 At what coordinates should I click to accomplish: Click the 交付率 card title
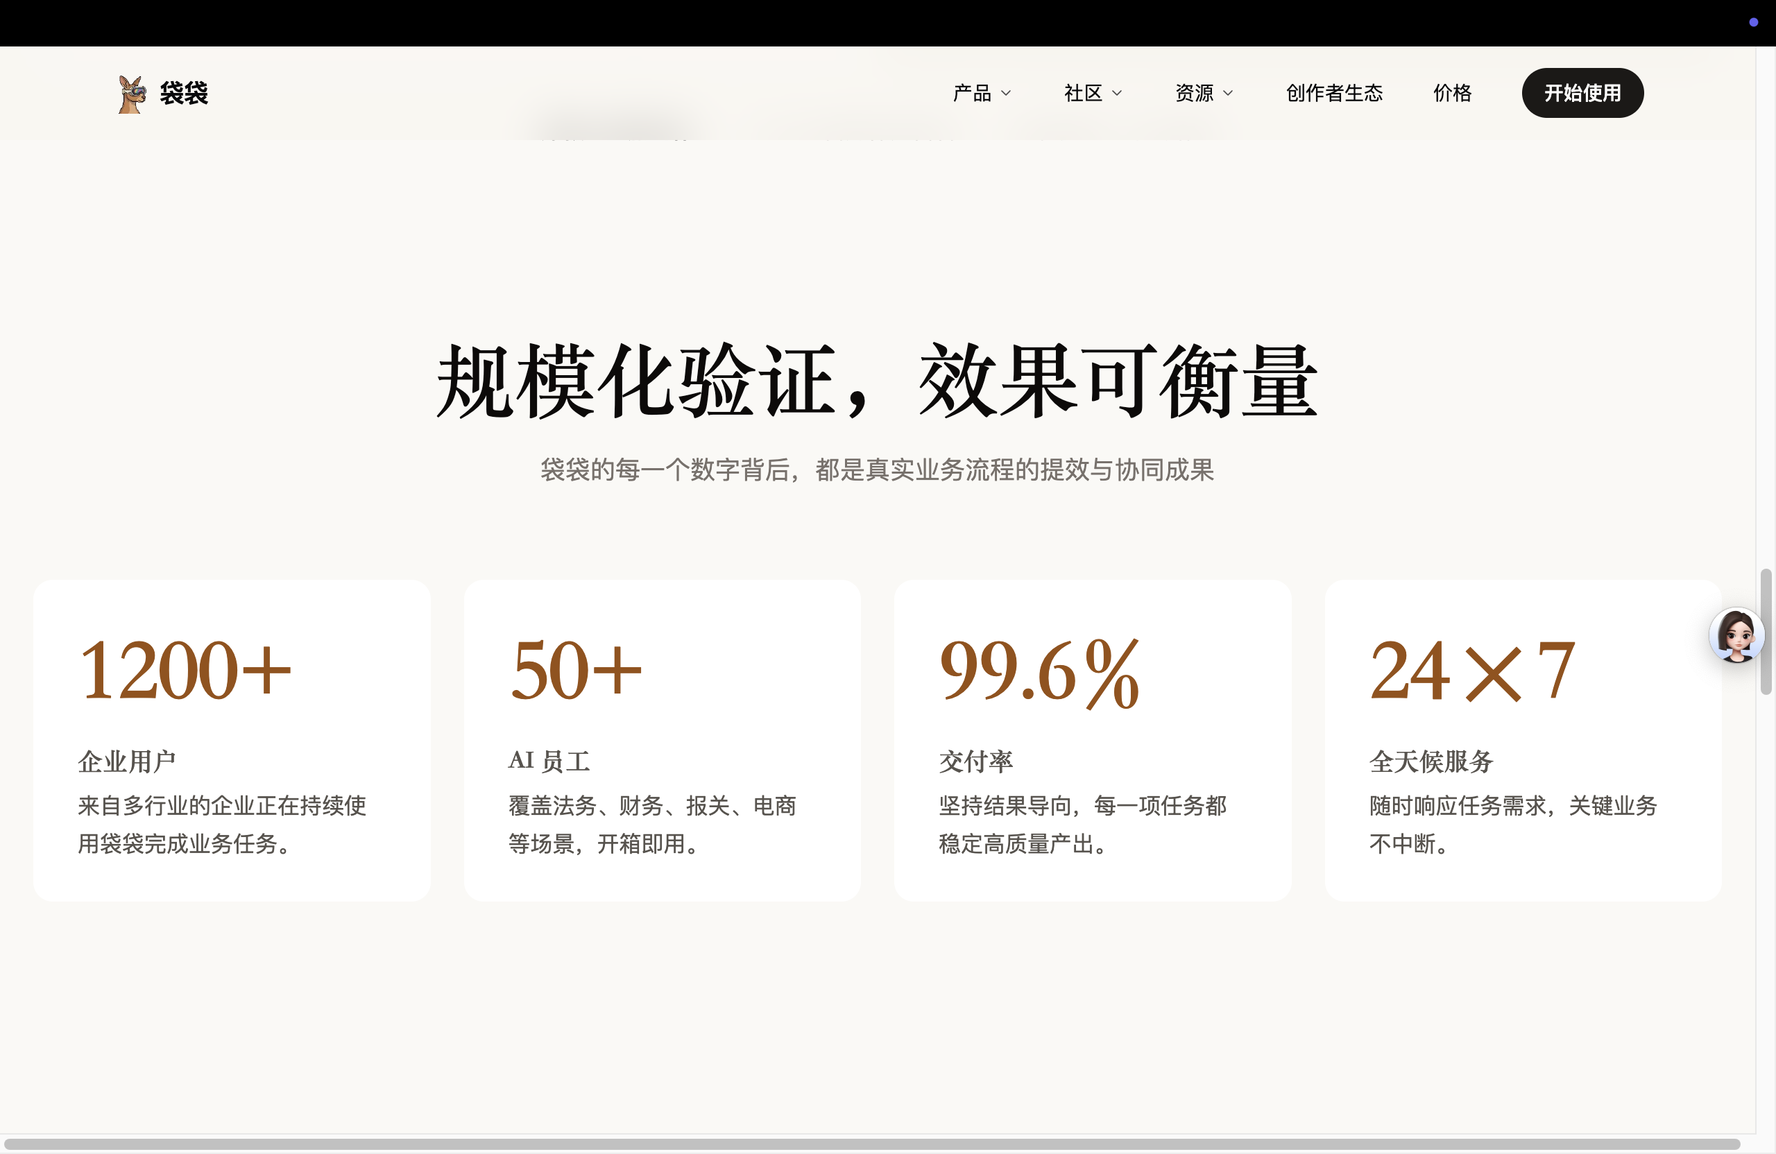coord(976,761)
